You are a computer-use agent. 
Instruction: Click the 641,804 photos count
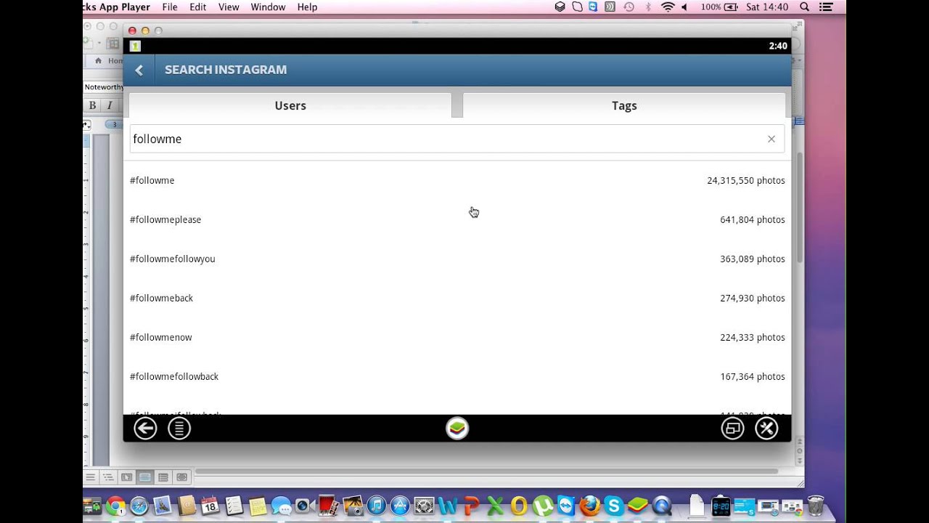coord(753,219)
